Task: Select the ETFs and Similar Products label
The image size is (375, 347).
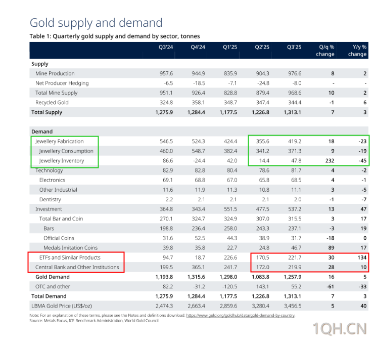Action: click(x=70, y=257)
